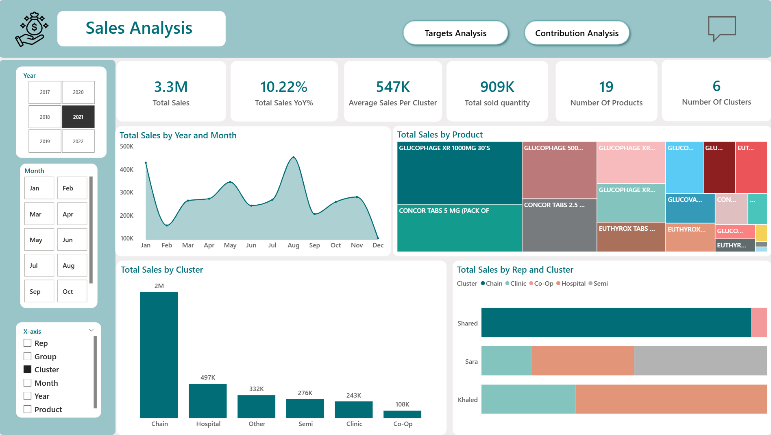Filter by Aug in Month slicer

click(x=72, y=265)
